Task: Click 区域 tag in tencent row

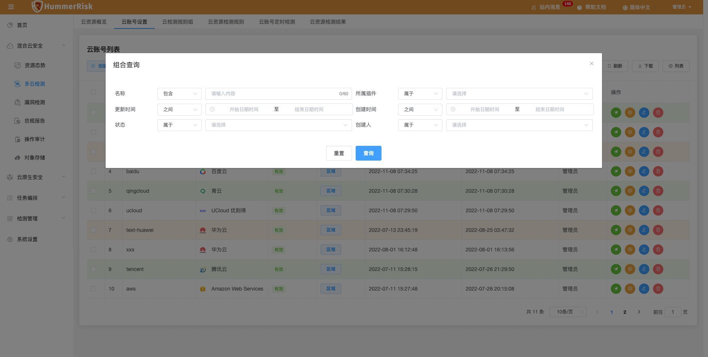Action: click(x=331, y=269)
